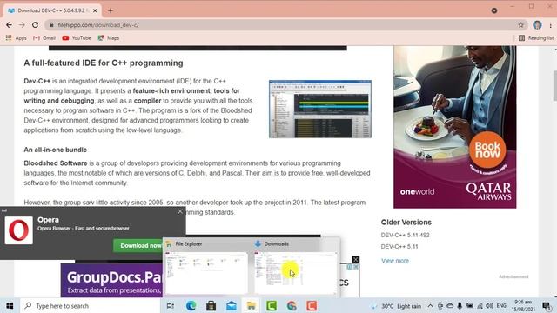
Task: Open the clock and date flyout
Action: pyautogui.click(x=523, y=306)
